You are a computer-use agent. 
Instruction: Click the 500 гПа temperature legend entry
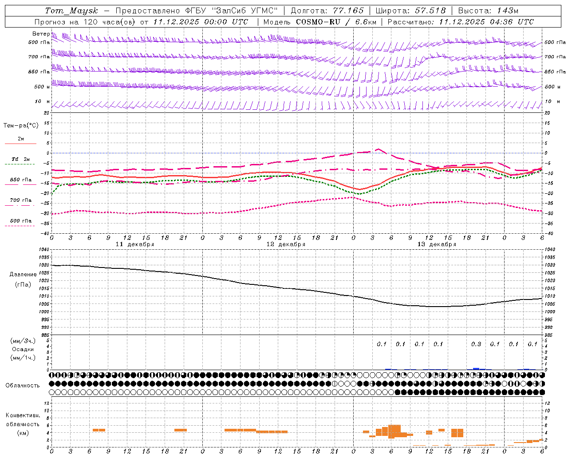click(21, 221)
